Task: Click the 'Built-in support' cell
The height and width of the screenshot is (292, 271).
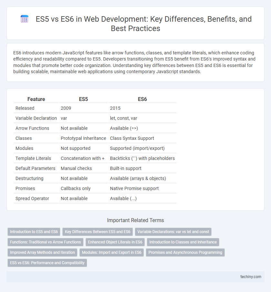Action: coord(142,169)
